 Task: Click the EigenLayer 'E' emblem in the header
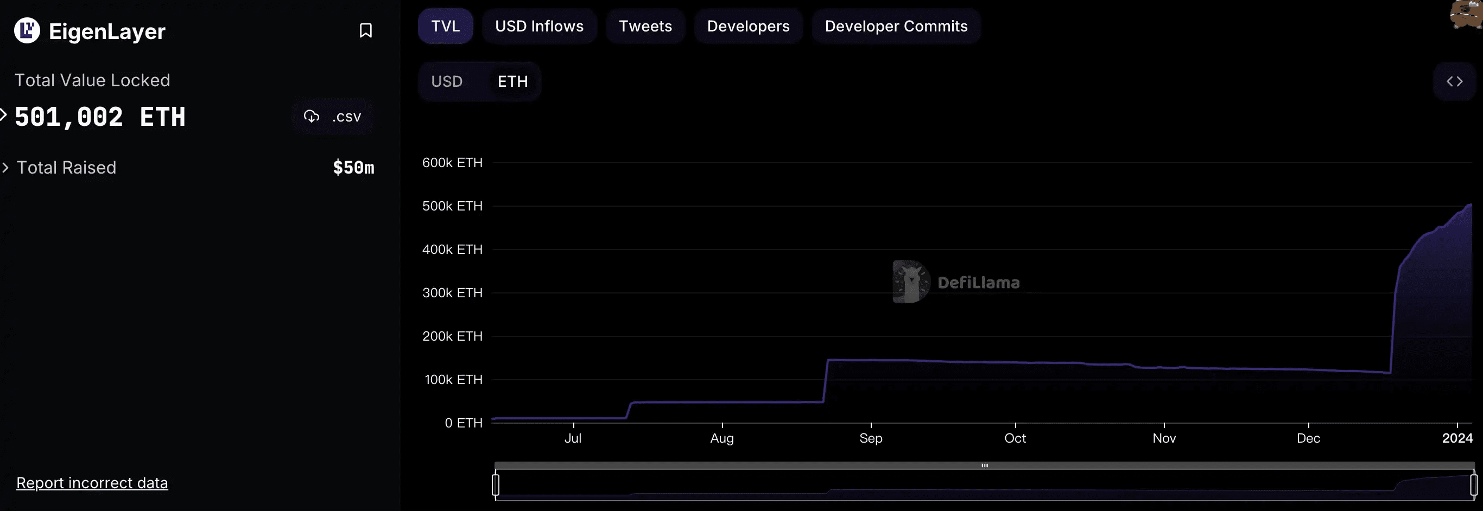click(26, 30)
